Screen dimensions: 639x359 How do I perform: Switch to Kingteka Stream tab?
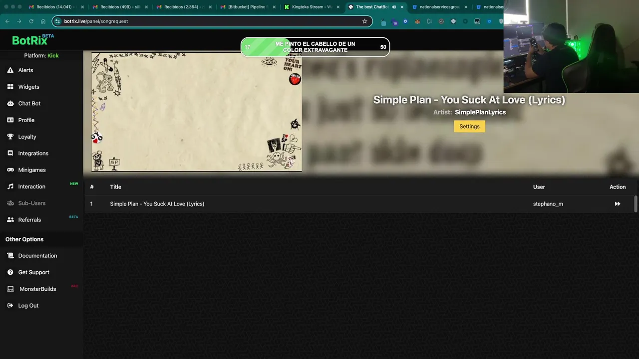coord(311,7)
